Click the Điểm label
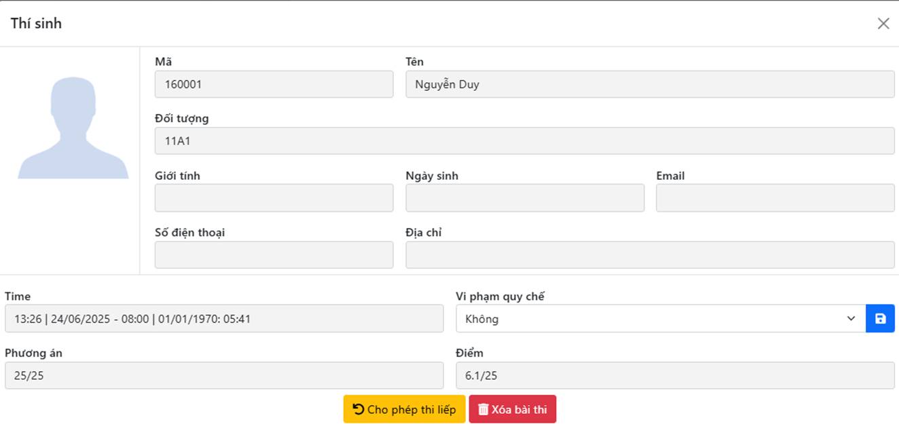The image size is (899, 424). 470,353
